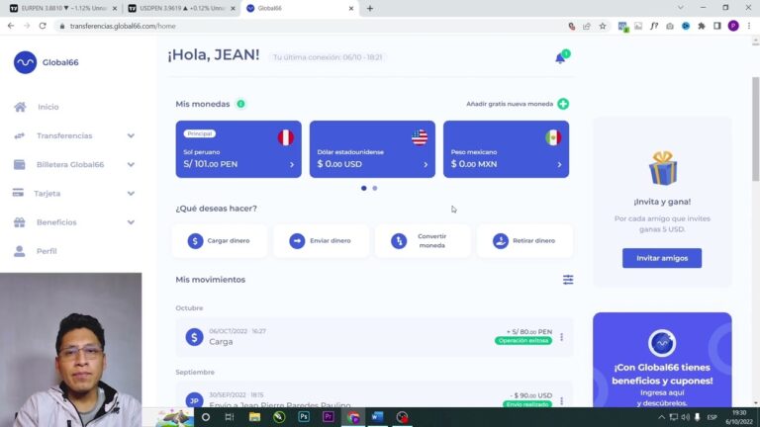Go to Inicio in the sidebar
This screenshot has height=427, width=760.
tap(47, 107)
